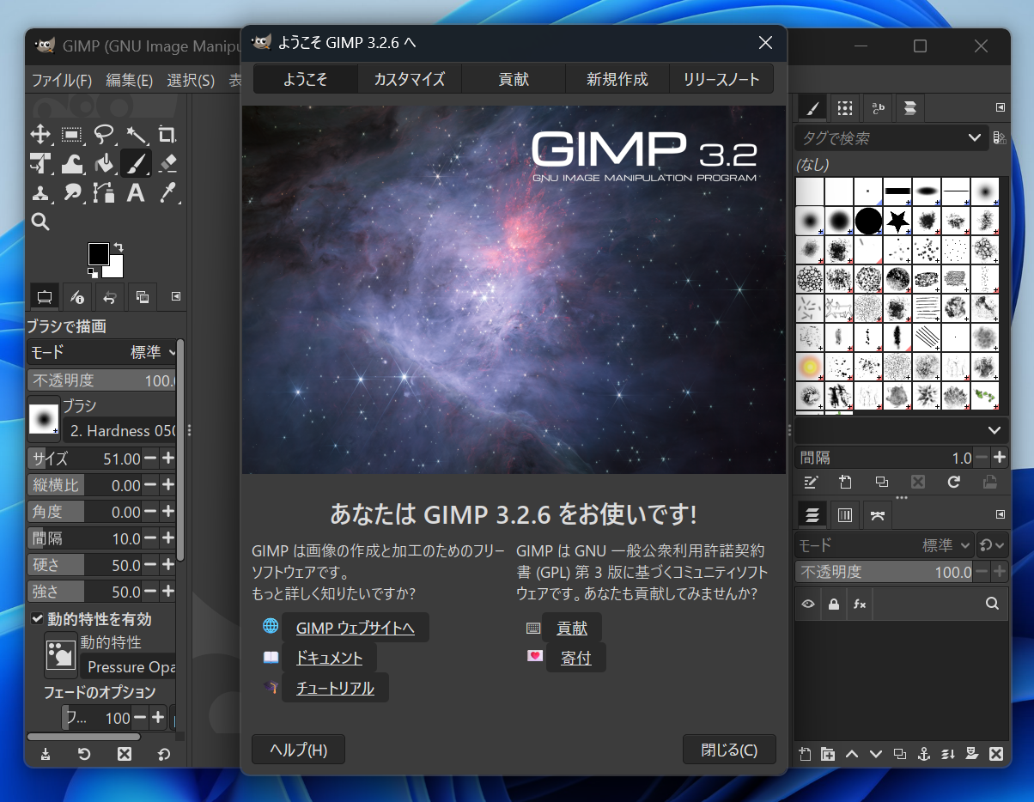1034x802 pixels.
Task: Open the brushes dock configure tab menu arrow
Action: coord(1000,107)
